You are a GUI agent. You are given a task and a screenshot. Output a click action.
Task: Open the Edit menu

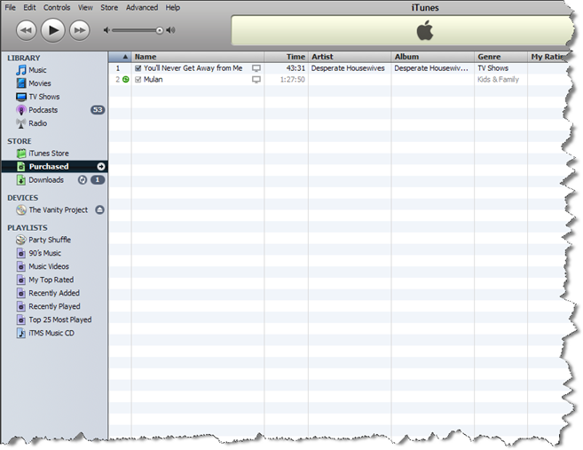coord(29,7)
